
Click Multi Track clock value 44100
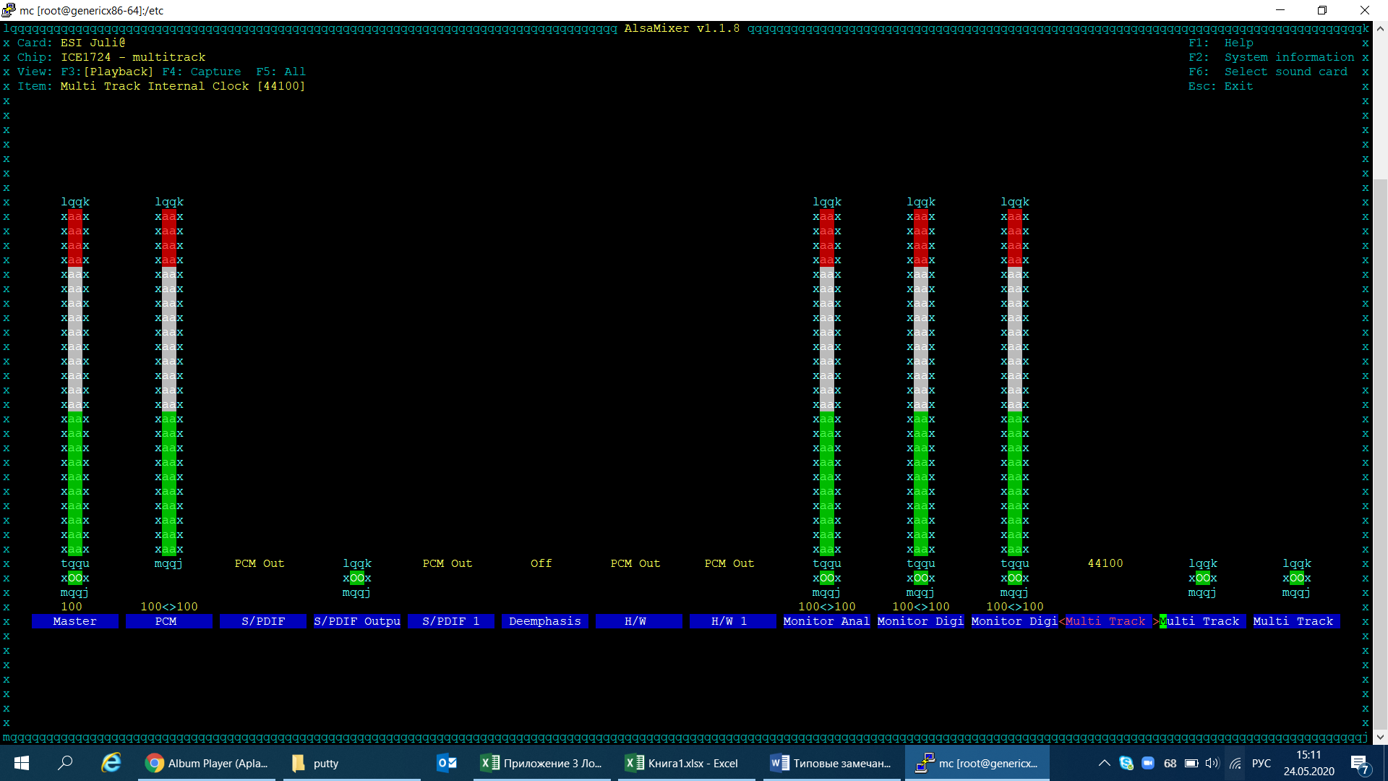pos(1105,563)
